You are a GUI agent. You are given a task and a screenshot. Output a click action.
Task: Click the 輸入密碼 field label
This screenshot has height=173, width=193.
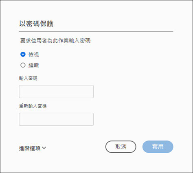point(28,78)
